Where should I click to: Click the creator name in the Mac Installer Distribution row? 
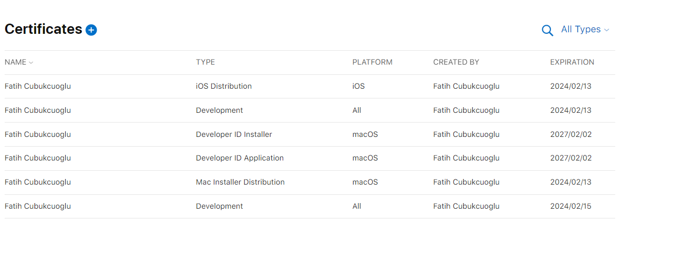(x=466, y=182)
